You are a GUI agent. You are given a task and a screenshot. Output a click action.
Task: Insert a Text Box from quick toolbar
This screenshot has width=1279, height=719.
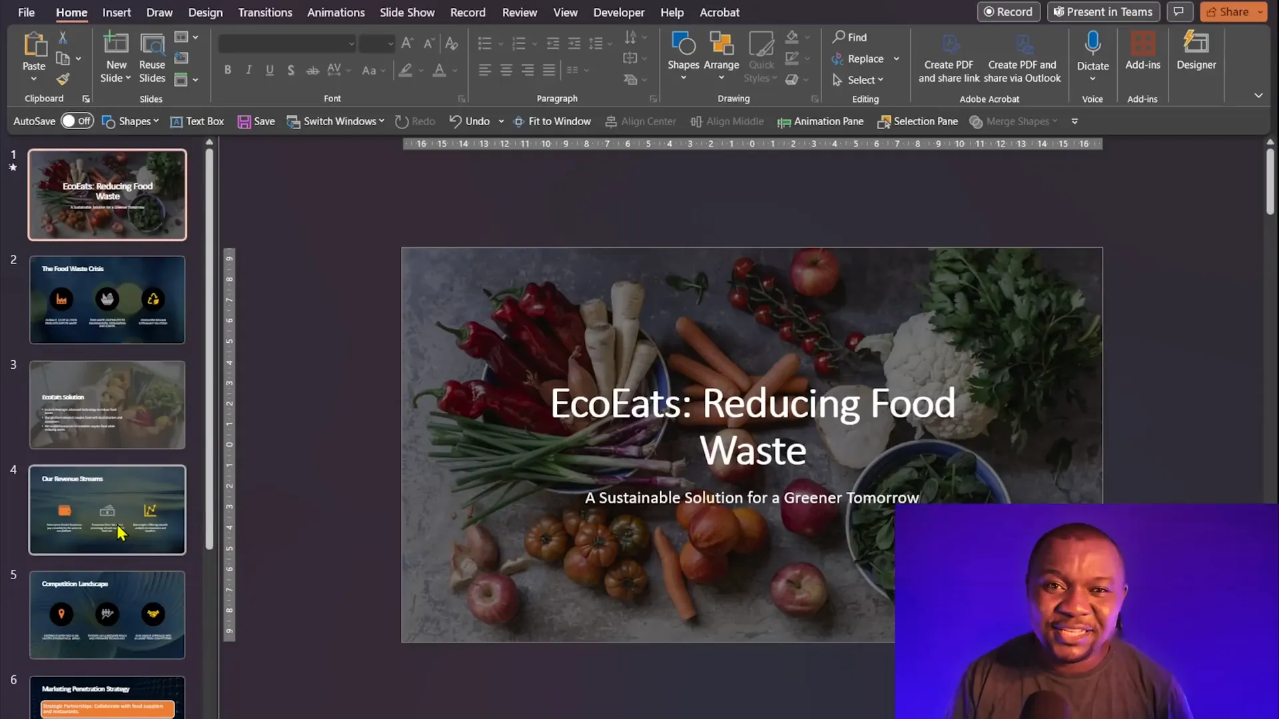197,121
